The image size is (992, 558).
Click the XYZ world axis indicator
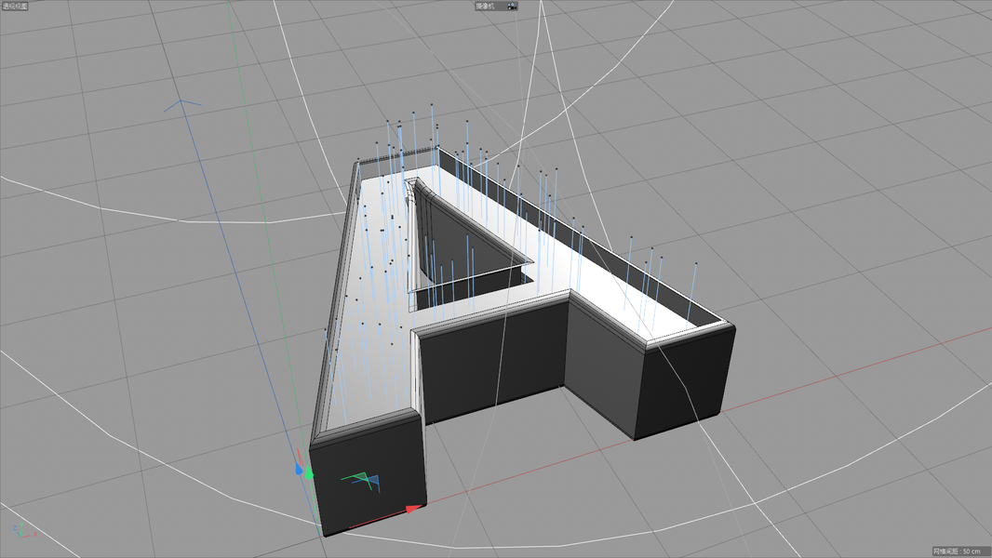[x=24, y=531]
